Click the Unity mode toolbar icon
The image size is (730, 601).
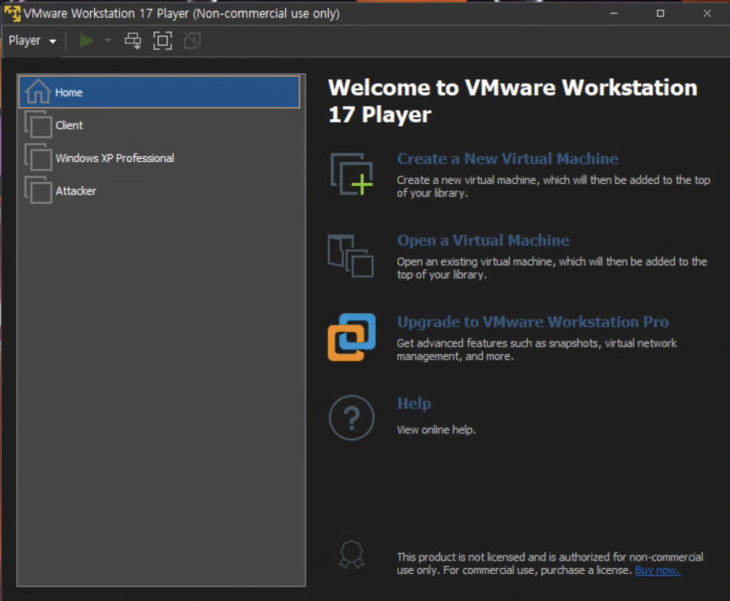193,41
